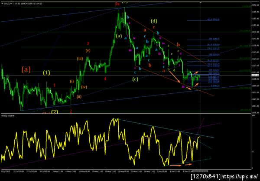Screen dimensions: 260x181
Task: Click the 6 Aug 13:00 time axis label
Action: [70, 171]
